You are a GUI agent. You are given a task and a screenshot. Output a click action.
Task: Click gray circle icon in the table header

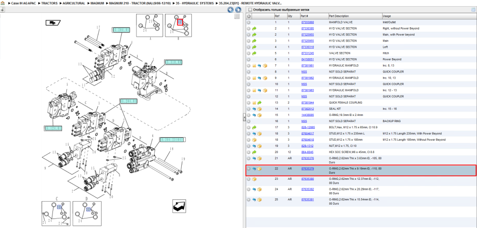[x=249, y=16]
